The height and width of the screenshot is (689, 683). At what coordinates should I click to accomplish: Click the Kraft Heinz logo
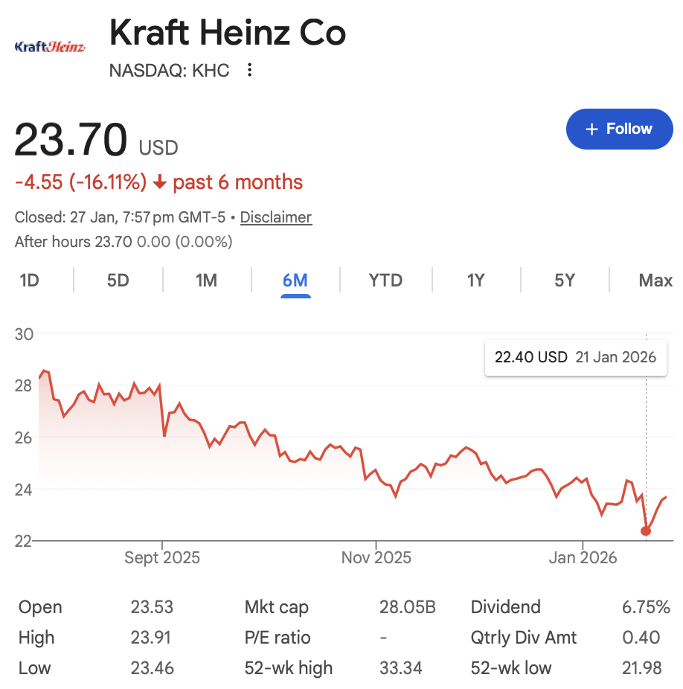(x=51, y=47)
